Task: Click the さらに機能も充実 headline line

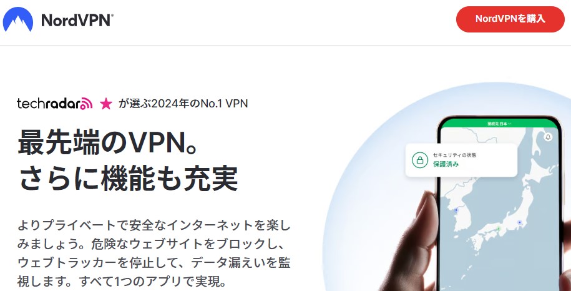Action: tap(127, 179)
